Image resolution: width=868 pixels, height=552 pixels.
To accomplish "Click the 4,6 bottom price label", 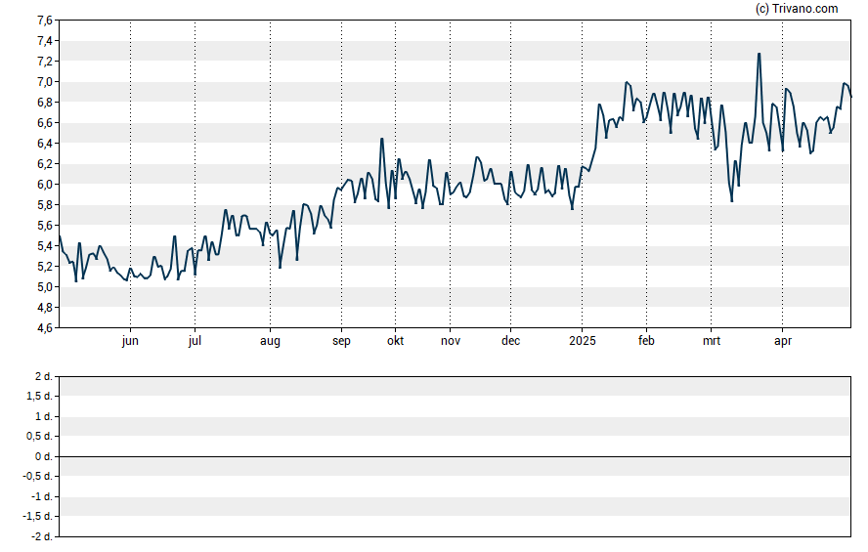I will tap(44, 328).
